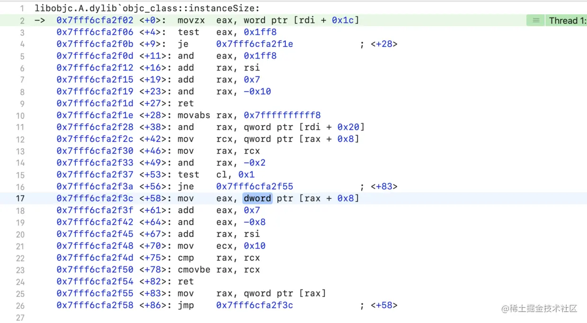Click the green execution pointer arrow on line 2
The height and width of the screenshot is (323, 587).
40,20
